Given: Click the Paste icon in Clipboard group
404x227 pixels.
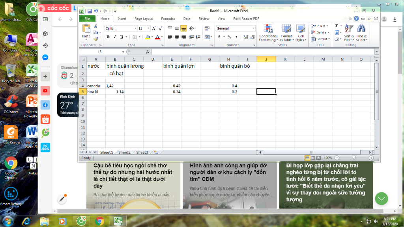Looking at the screenshot, I should pyautogui.click(x=86, y=29).
